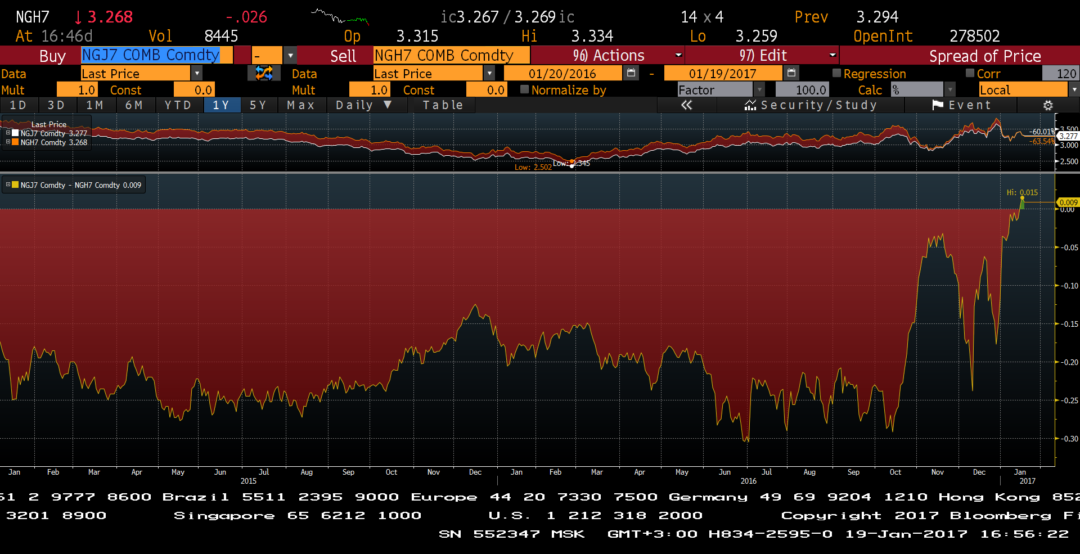Select the Max range tab

tap(301, 105)
